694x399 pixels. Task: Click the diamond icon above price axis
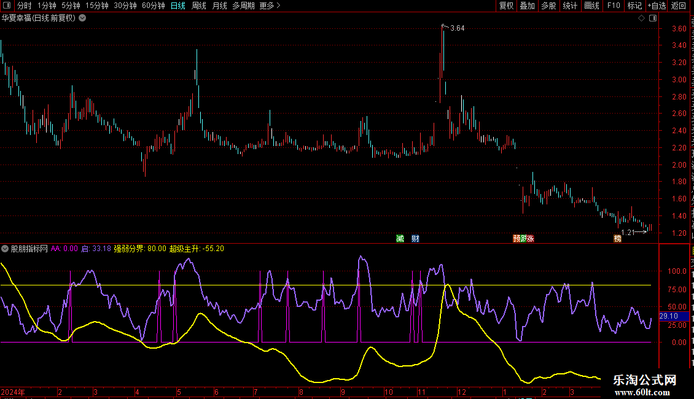pyautogui.click(x=641, y=18)
